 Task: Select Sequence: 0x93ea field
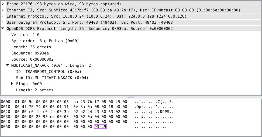click(30, 53)
